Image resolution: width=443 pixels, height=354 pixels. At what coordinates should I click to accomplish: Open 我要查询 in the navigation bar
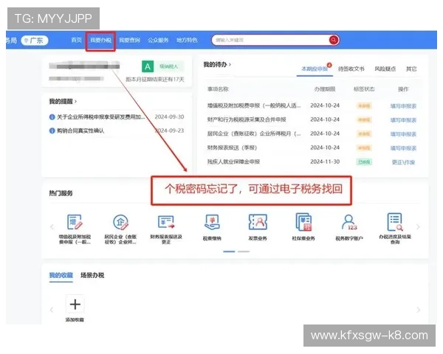pos(130,40)
